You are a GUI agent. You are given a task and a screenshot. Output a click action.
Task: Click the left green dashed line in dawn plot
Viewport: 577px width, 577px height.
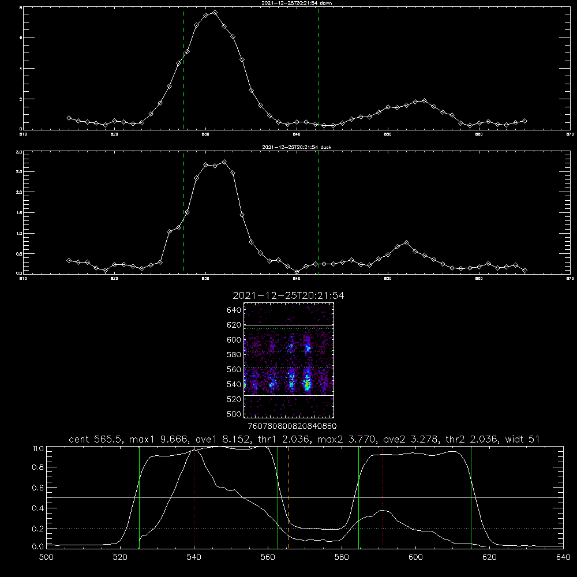tap(183, 69)
